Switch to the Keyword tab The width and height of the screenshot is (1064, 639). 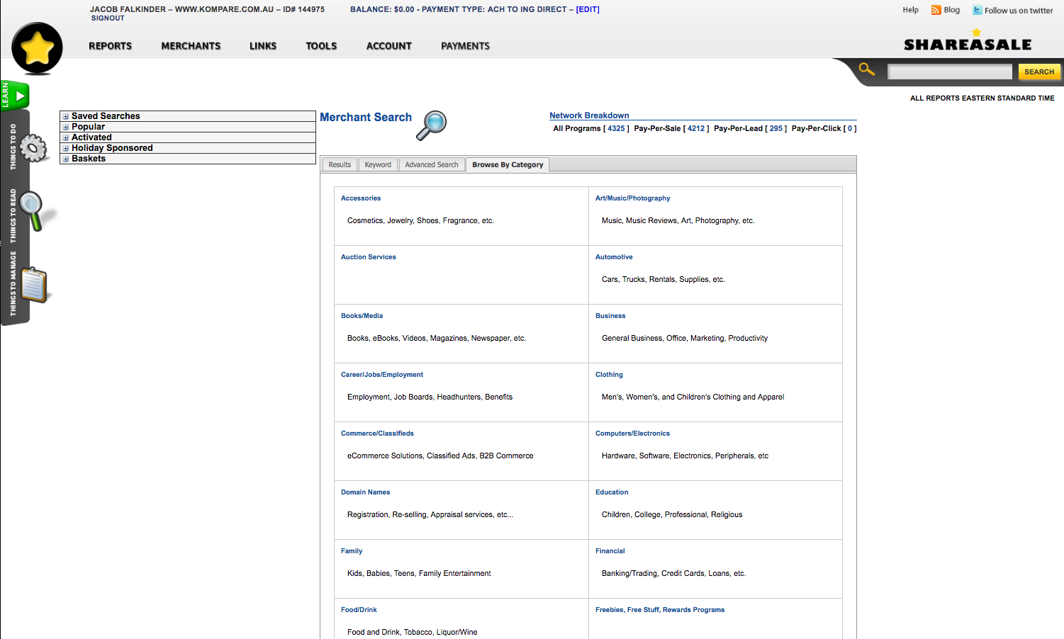378,165
